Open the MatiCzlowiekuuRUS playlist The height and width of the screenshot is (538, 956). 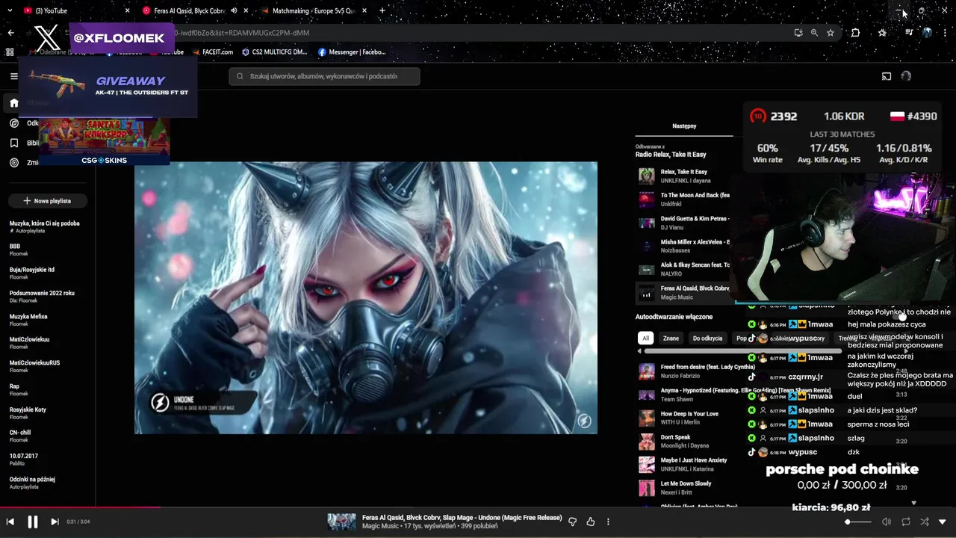click(x=34, y=367)
